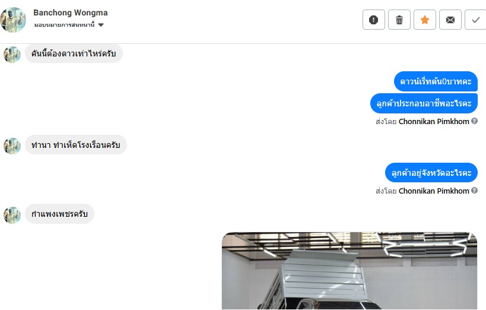Mark conversation as spam with exclamation icon
Viewport: 486px width, 310px height.
coord(373,20)
